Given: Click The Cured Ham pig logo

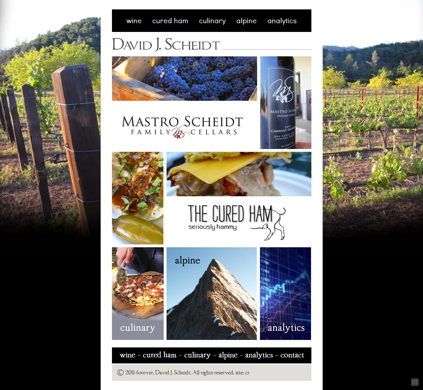Looking at the screenshot, I should pos(237,222).
